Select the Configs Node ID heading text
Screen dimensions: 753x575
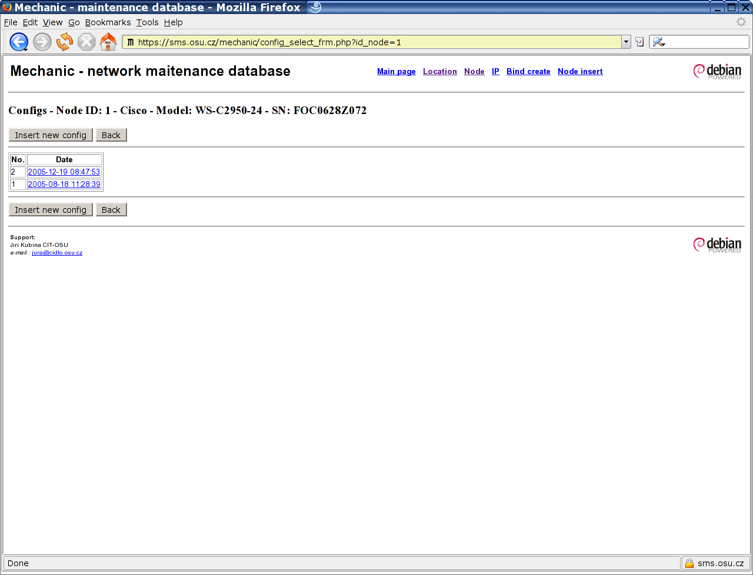[188, 111]
